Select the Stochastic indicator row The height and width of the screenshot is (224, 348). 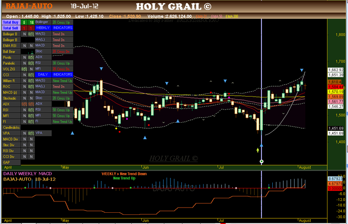click(x=11, y=98)
